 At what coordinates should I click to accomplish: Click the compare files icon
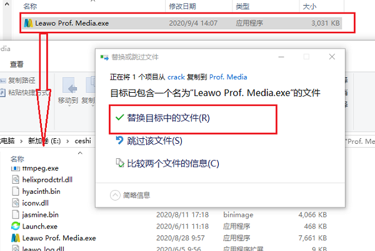point(120,163)
